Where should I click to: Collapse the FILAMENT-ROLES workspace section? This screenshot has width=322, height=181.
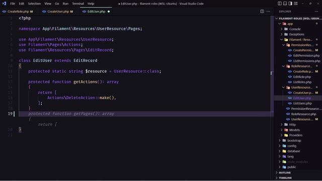pyautogui.click(x=298, y=19)
